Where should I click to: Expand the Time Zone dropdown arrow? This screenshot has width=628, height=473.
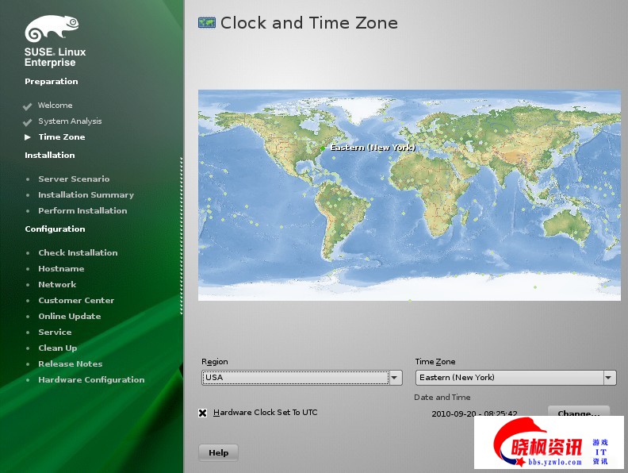609,378
